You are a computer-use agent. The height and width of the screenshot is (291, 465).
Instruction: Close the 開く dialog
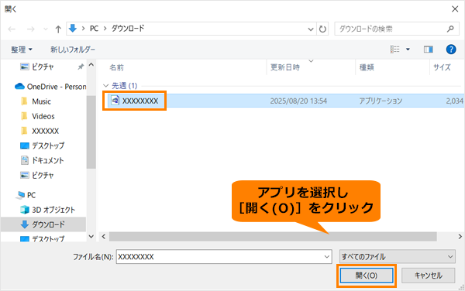pos(455,9)
